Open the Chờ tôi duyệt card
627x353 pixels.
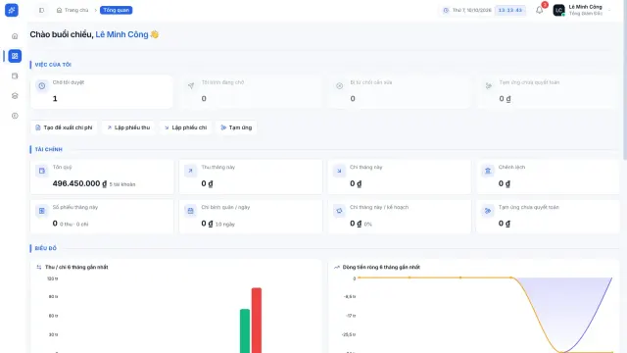102,91
